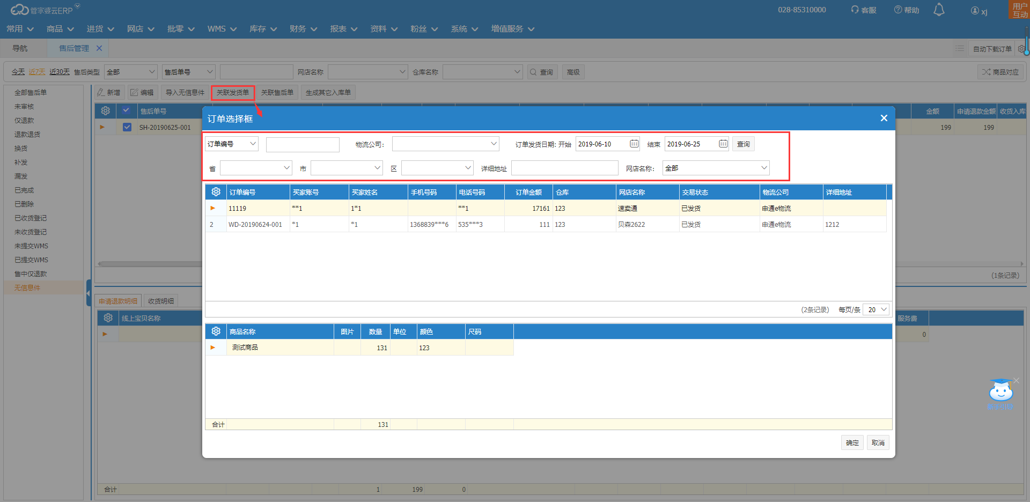This screenshot has height=502, width=1030.
Task: Open the 网店名称 全部 dropdown in dialog
Action: click(x=716, y=168)
